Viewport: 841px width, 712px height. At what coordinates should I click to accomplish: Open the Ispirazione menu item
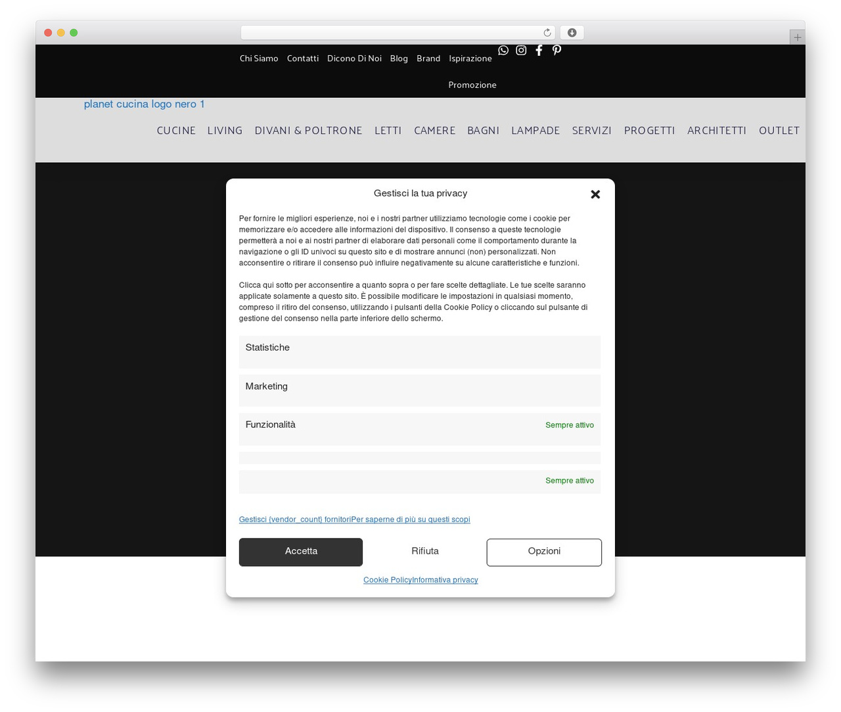[470, 58]
